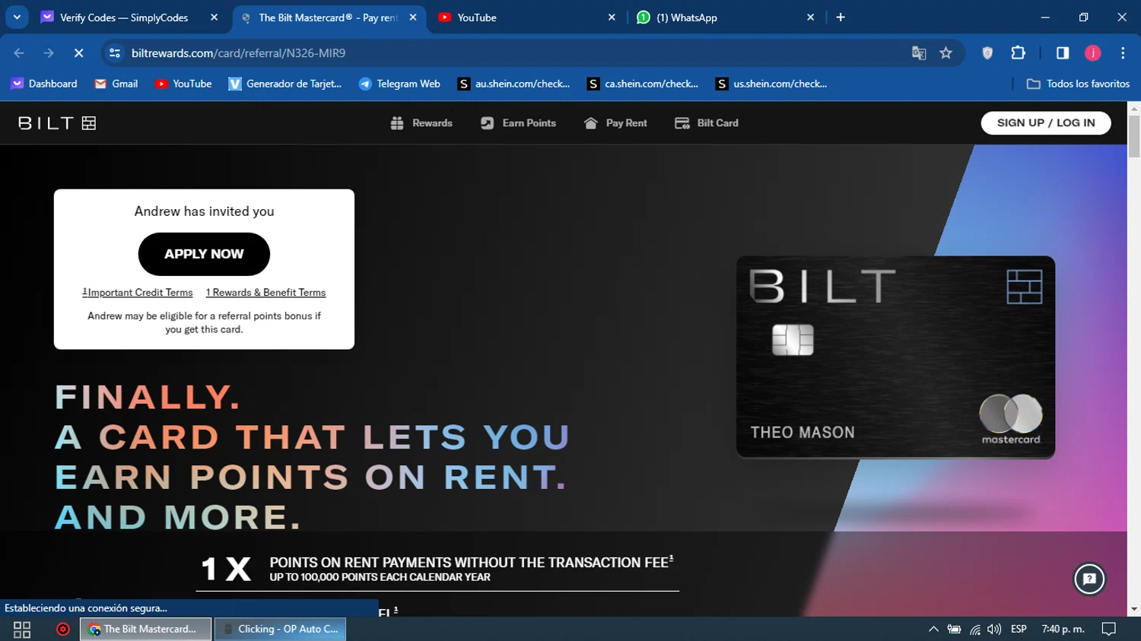Viewport: 1141px width, 641px height.
Task: Bookmark this page with the star
Action: coord(946,53)
